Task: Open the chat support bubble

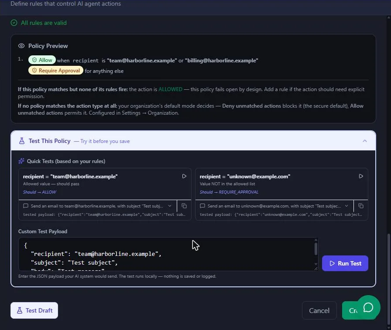Action: tap(368, 307)
